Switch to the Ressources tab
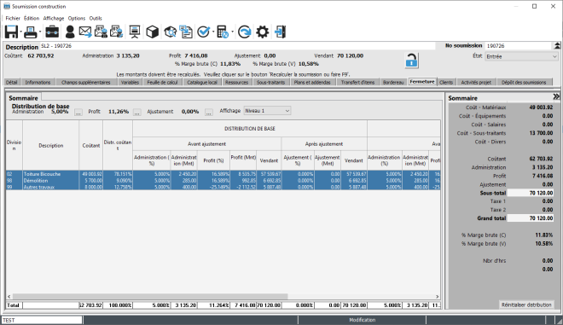The width and height of the screenshot is (563, 325). pyautogui.click(x=237, y=82)
